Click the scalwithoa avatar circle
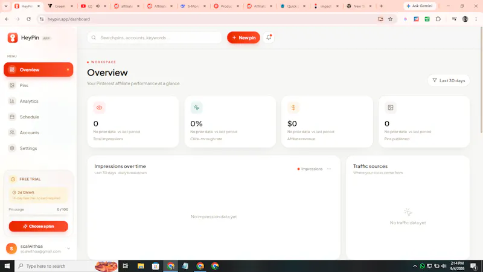The height and width of the screenshot is (272, 483). [x=11, y=248]
